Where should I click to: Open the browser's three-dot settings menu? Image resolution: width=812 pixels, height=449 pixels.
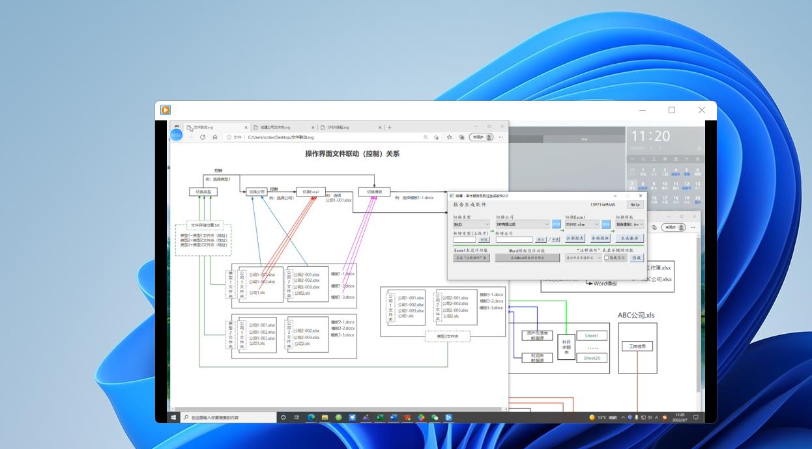coord(500,137)
